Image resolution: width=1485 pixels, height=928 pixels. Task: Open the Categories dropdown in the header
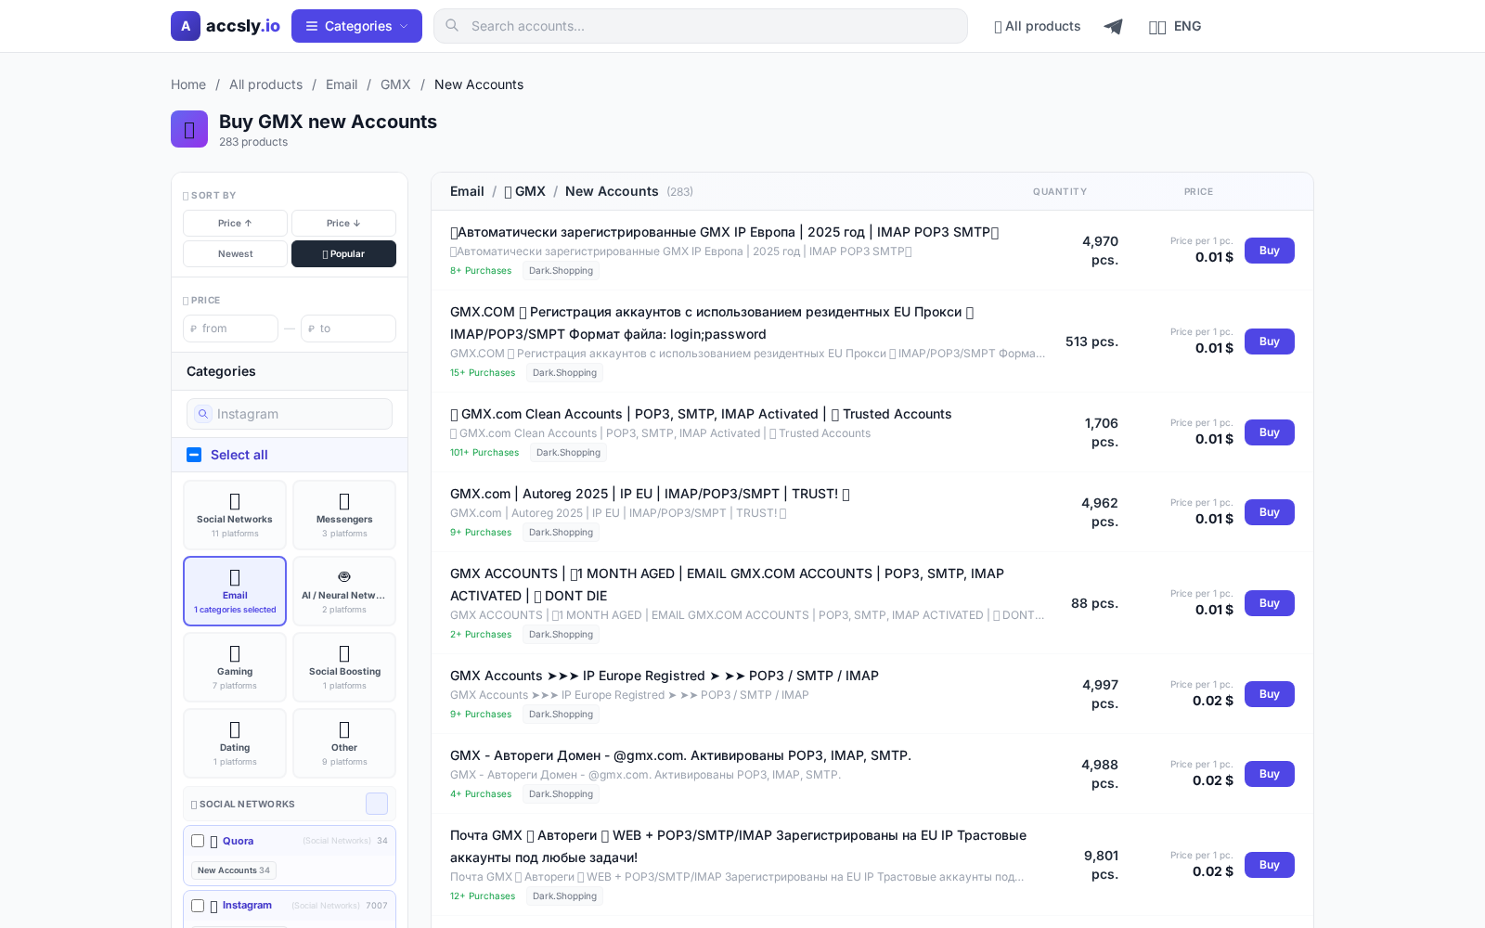pos(355,26)
